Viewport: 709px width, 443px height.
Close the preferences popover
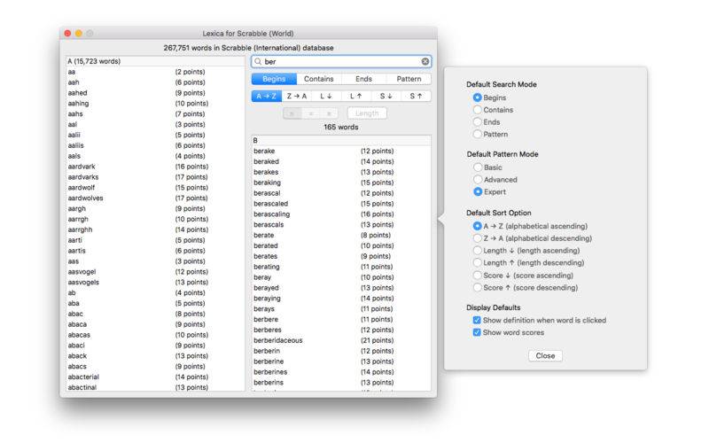(545, 356)
